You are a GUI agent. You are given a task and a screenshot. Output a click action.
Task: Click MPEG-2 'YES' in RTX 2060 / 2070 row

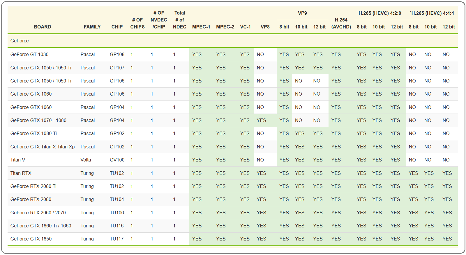221,213
